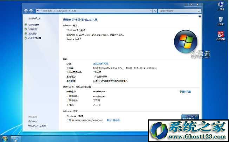Open the Start menu orb

[5, 139]
